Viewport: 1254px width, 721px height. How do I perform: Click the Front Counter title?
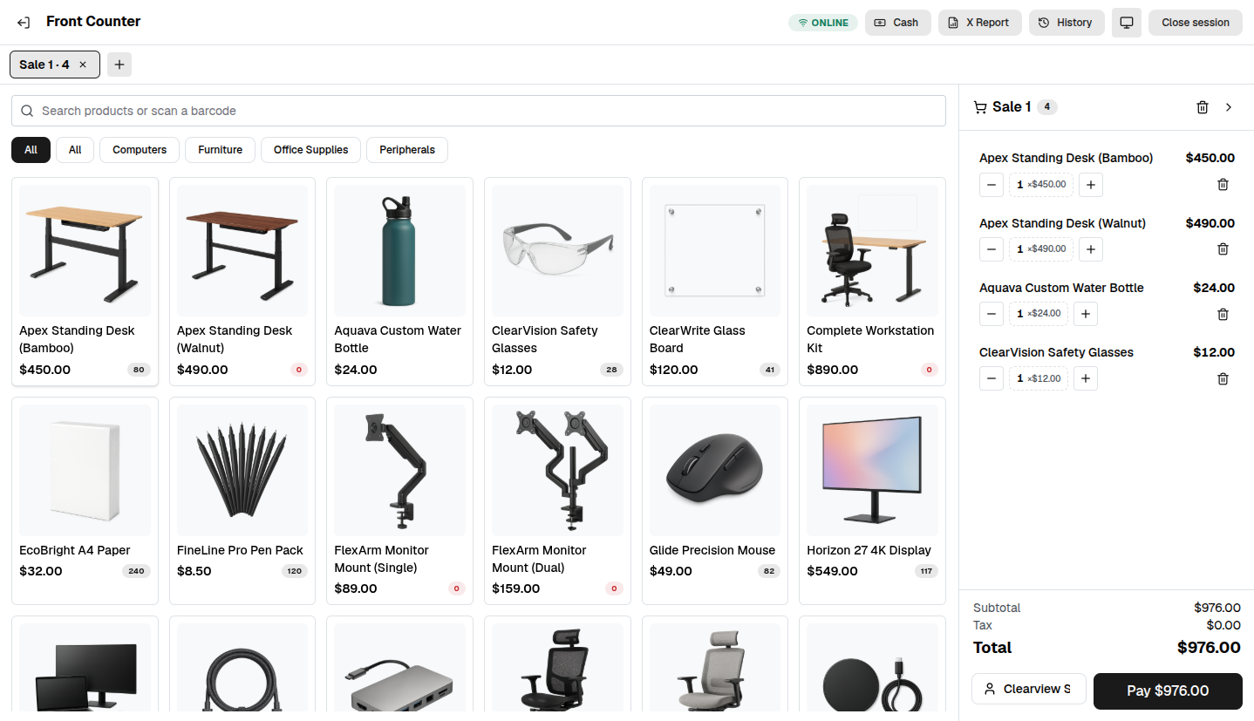click(x=93, y=21)
